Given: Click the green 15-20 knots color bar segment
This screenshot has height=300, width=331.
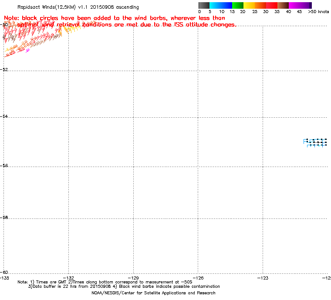Looking at the screenshot, I should 238,5.
